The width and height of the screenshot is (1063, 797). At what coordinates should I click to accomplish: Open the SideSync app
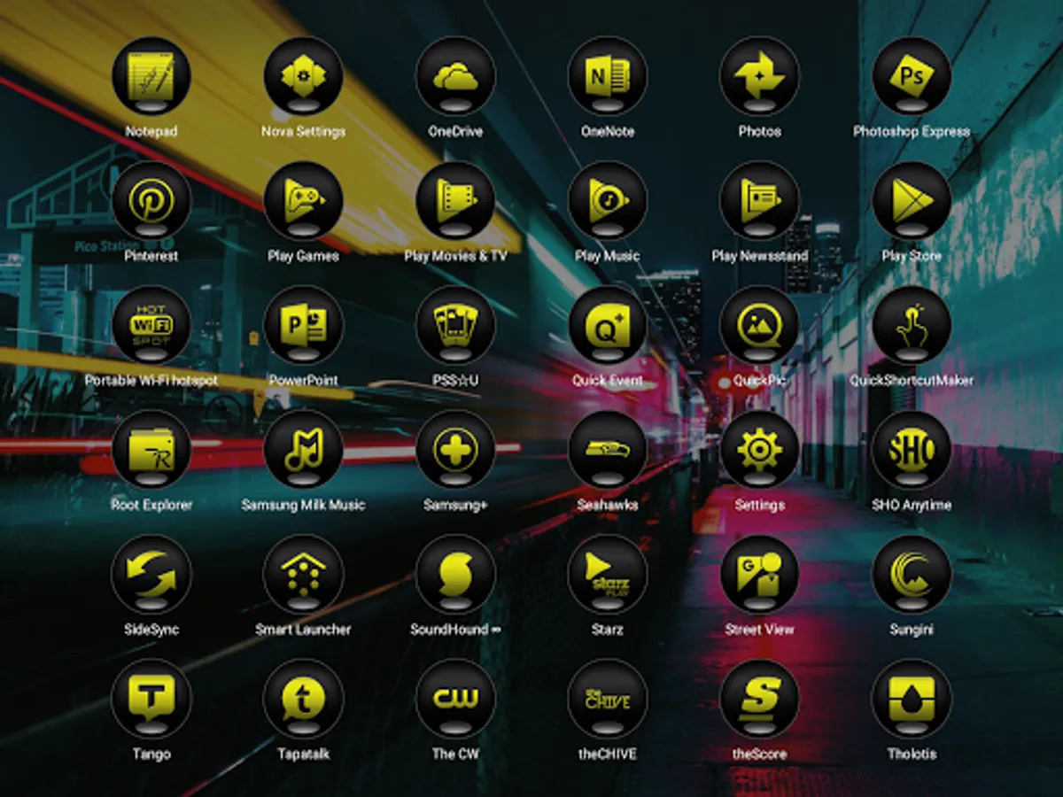pos(151,575)
